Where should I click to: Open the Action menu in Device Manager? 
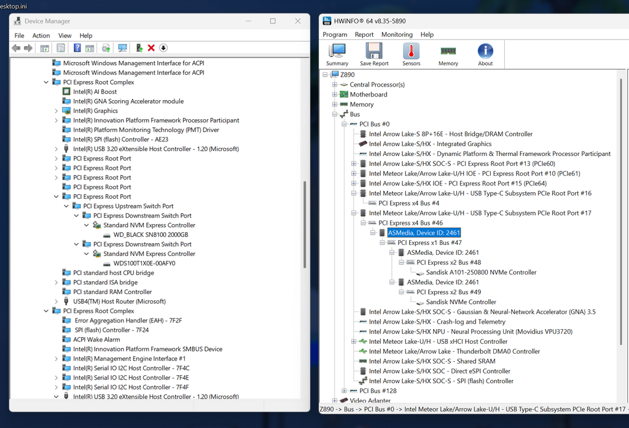41,36
